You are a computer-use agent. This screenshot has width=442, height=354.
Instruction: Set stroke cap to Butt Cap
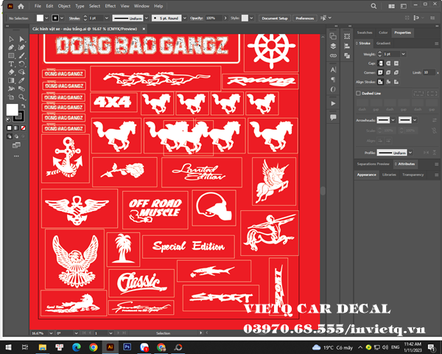pyautogui.click(x=380, y=63)
